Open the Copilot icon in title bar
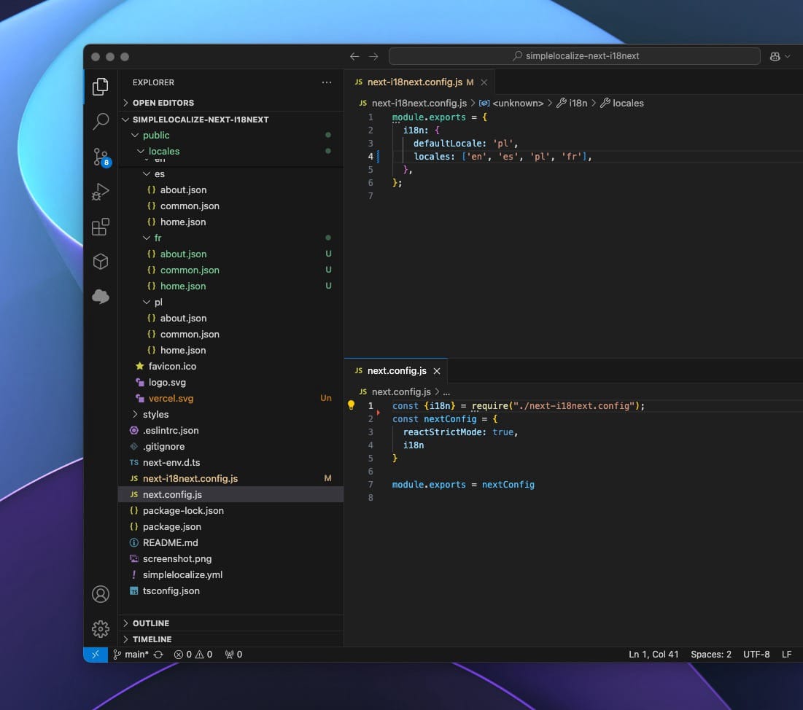Viewport: 803px width, 710px height. pyautogui.click(x=775, y=56)
